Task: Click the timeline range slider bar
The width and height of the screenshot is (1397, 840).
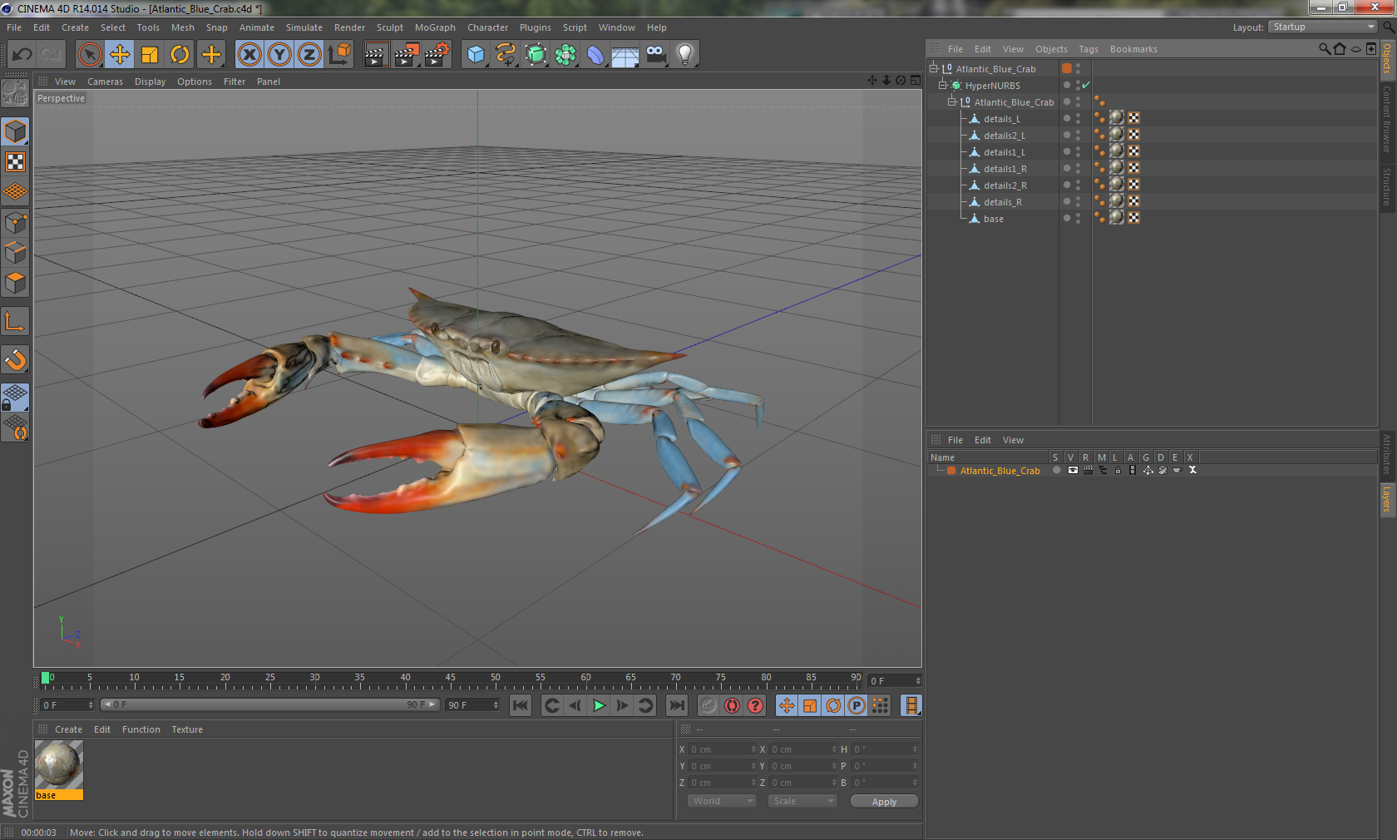Action: [x=270, y=704]
